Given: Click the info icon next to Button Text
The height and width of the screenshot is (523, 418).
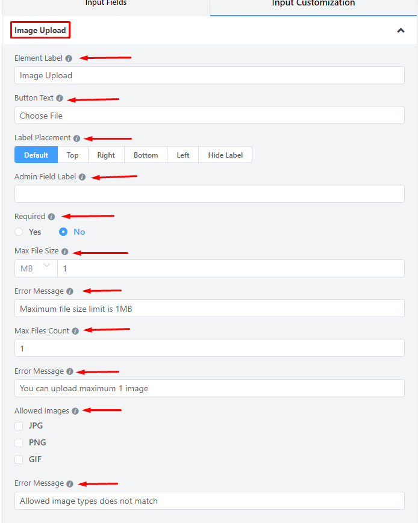Looking at the screenshot, I should click(x=60, y=98).
